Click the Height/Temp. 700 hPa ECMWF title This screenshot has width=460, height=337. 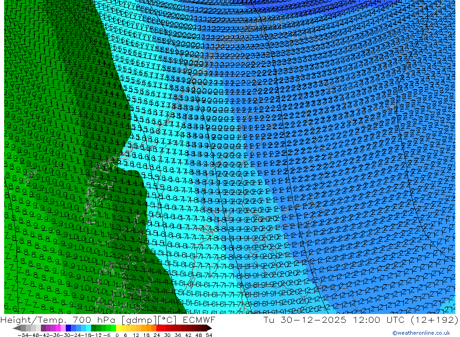click(x=108, y=320)
